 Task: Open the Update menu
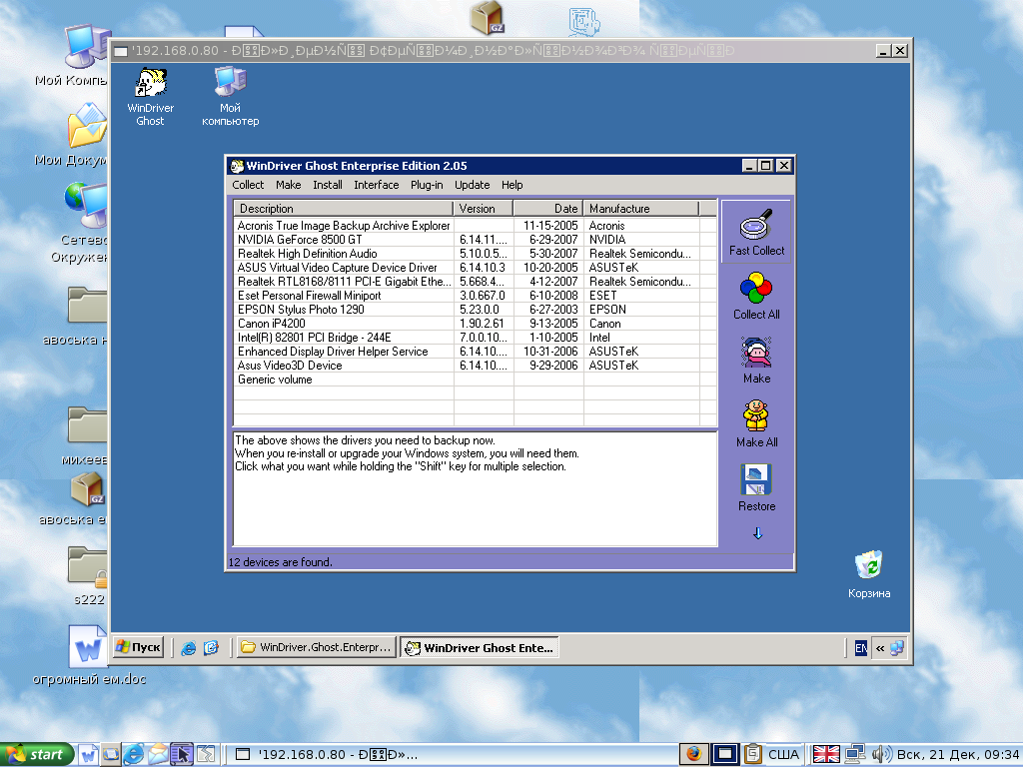(472, 185)
